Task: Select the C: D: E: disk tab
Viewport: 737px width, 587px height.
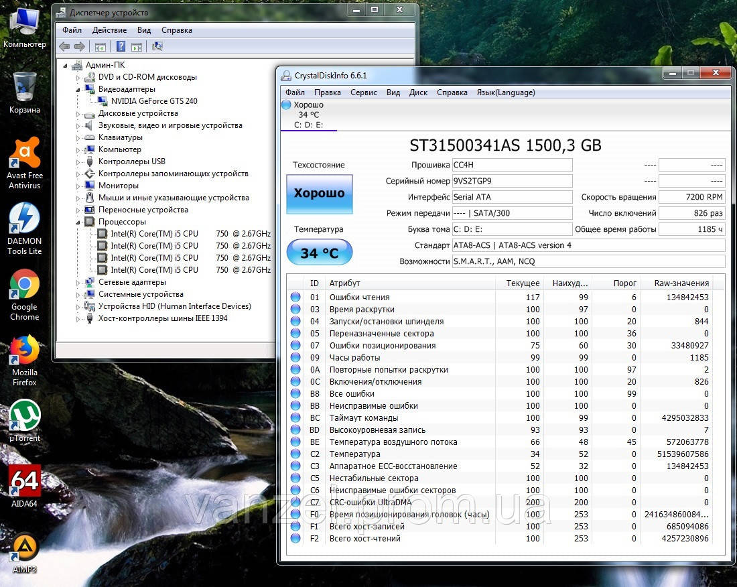Action: tap(308, 115)
